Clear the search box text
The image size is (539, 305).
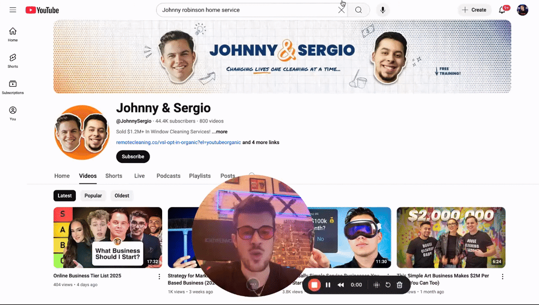click(341, 10)
